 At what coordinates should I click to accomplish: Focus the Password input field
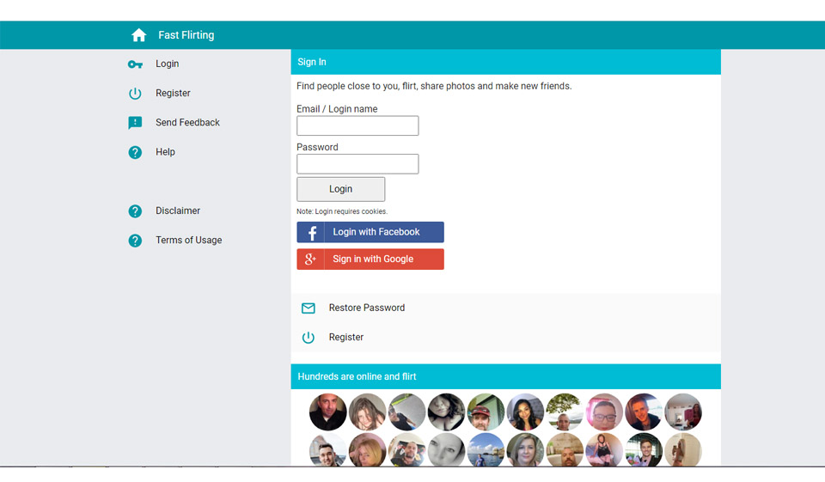(x=357, y=164)
